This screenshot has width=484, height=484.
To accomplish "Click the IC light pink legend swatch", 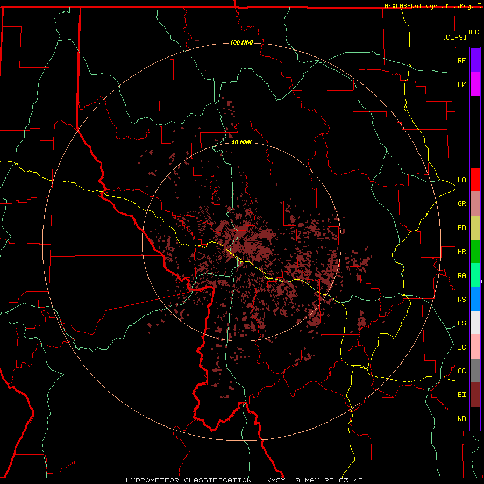I will 475,347.
